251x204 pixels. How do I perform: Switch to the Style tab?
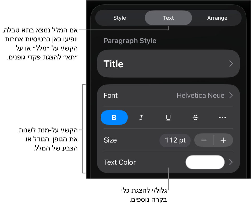119,18
